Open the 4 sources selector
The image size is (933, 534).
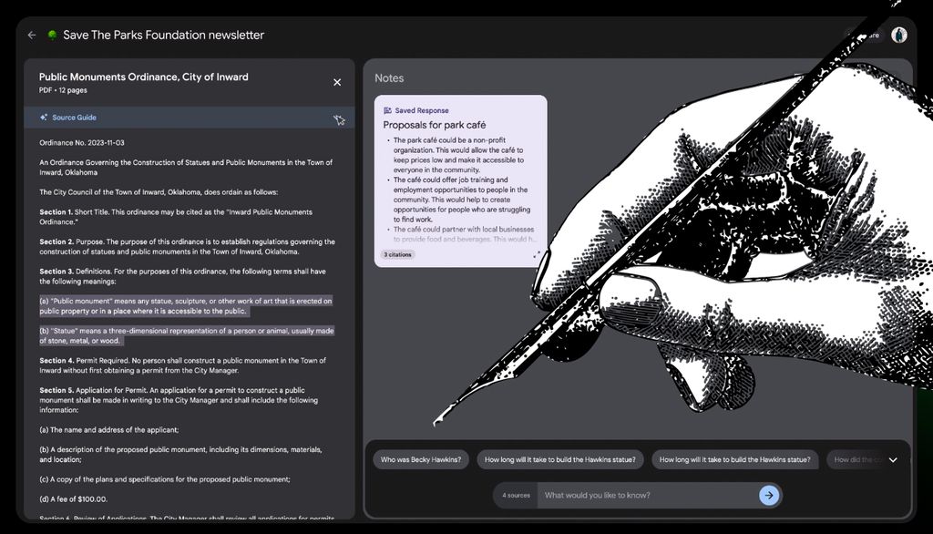[514, 495]
